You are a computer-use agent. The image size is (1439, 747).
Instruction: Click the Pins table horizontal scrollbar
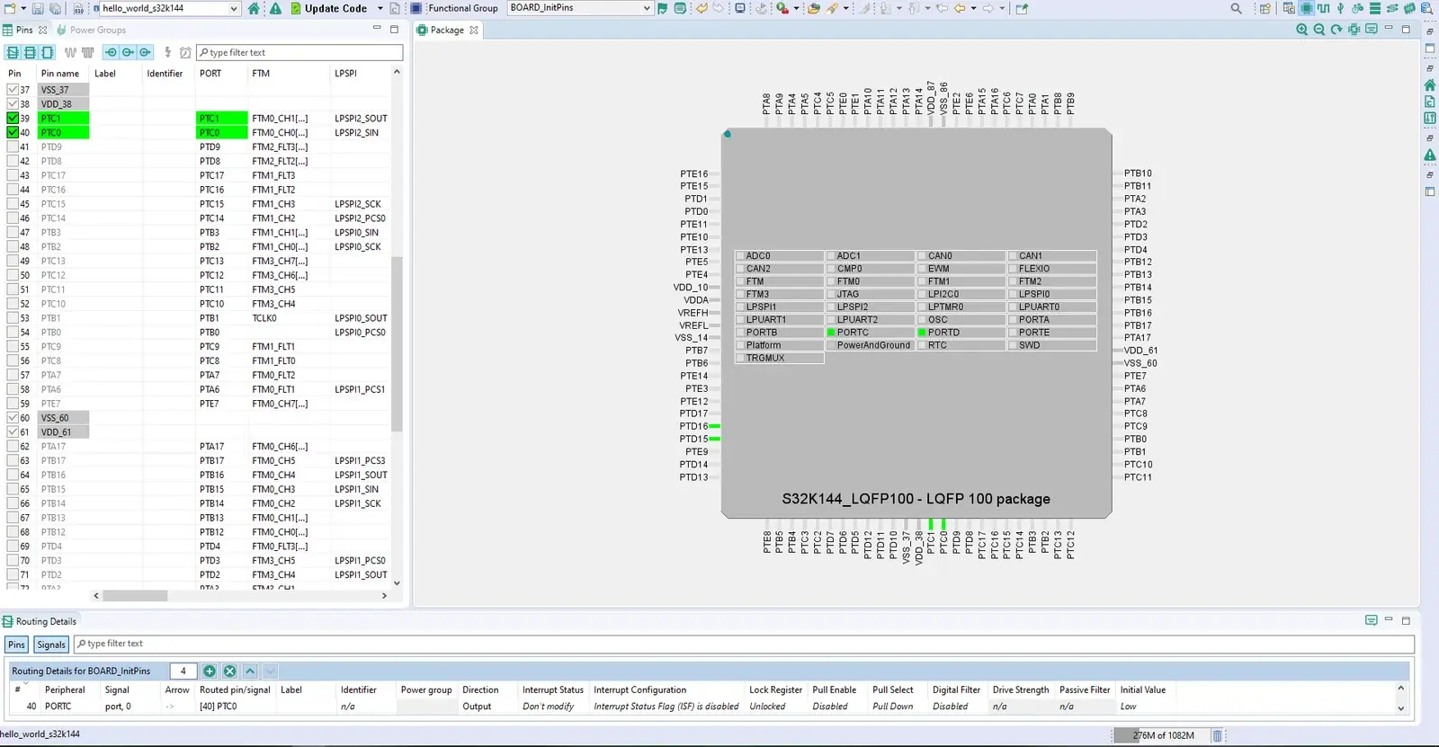coord(135,596)
